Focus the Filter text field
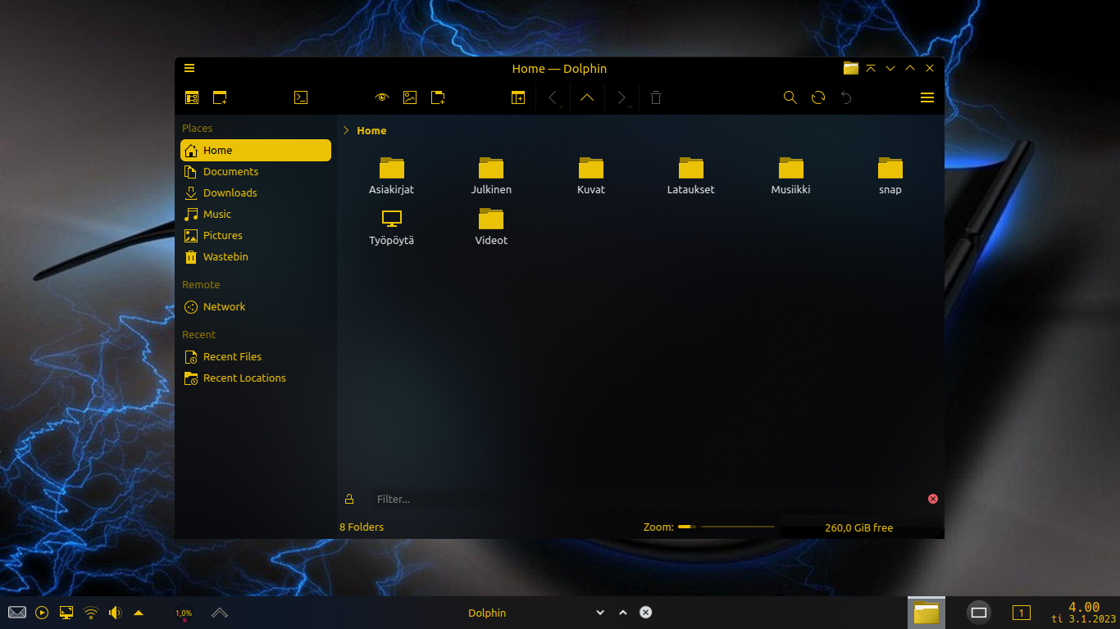The image size is (1120, 629). tap(646, 499)
